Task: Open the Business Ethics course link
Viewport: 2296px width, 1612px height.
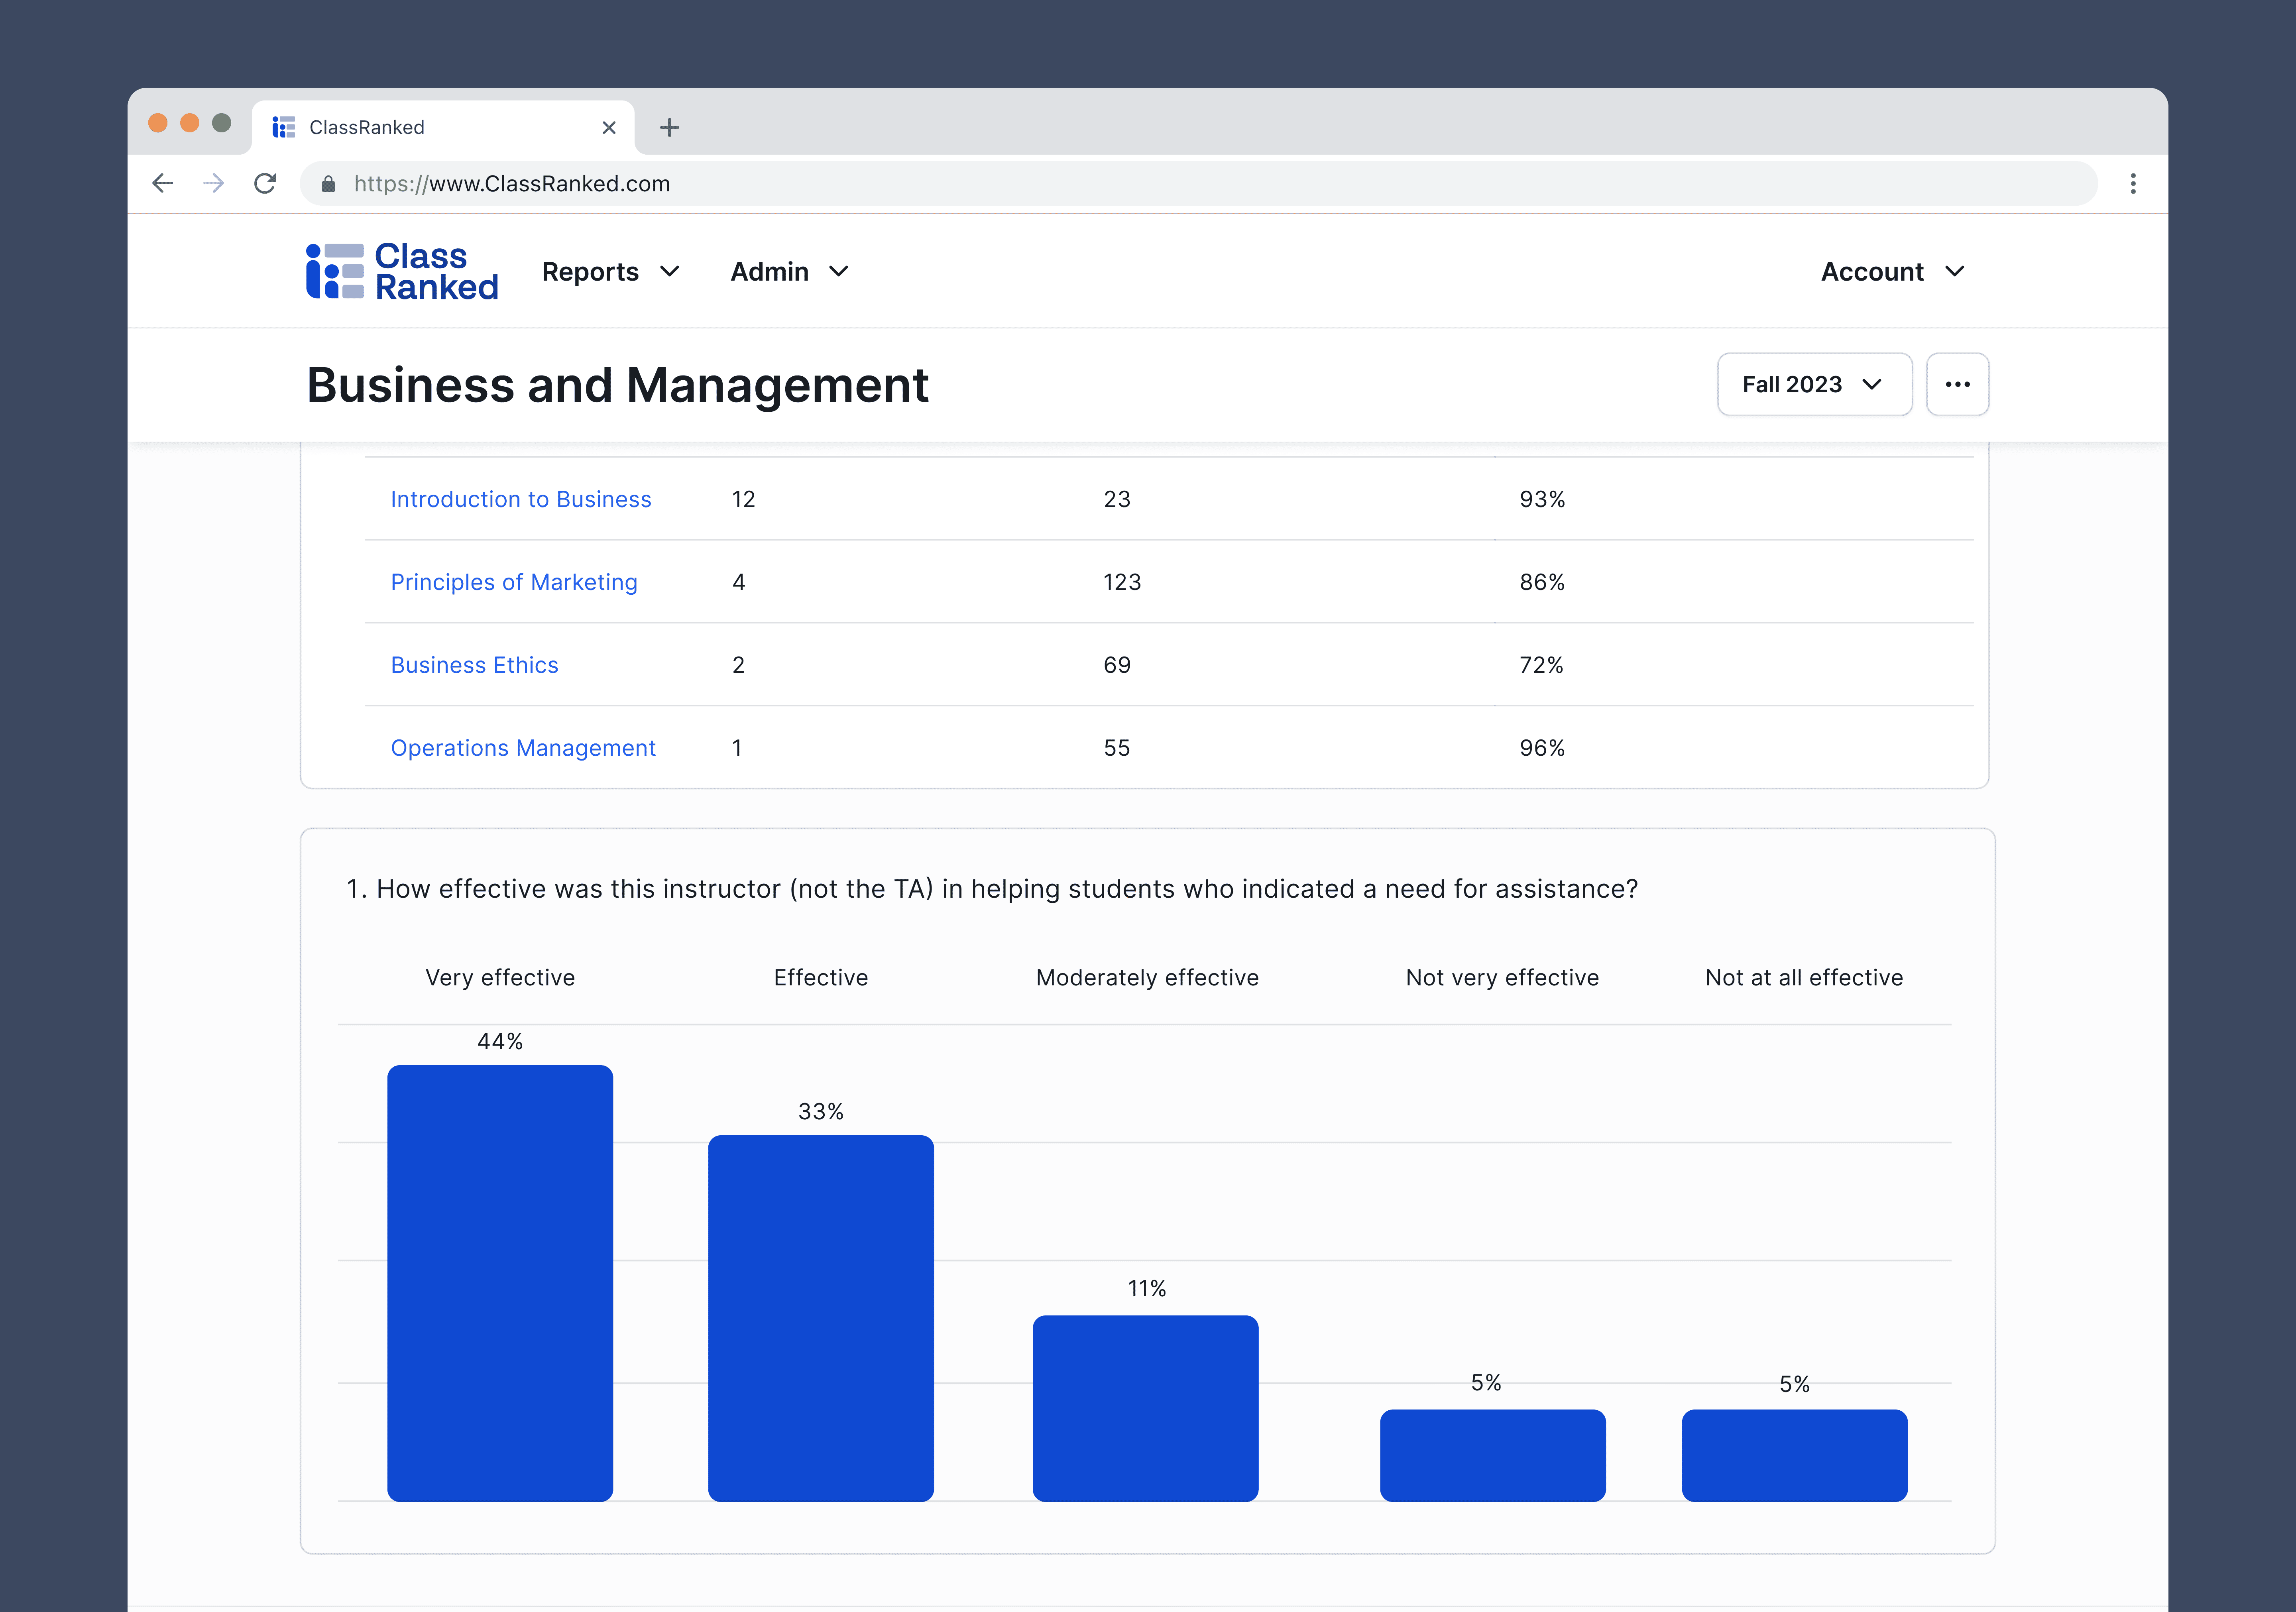Action: (474, 665)
